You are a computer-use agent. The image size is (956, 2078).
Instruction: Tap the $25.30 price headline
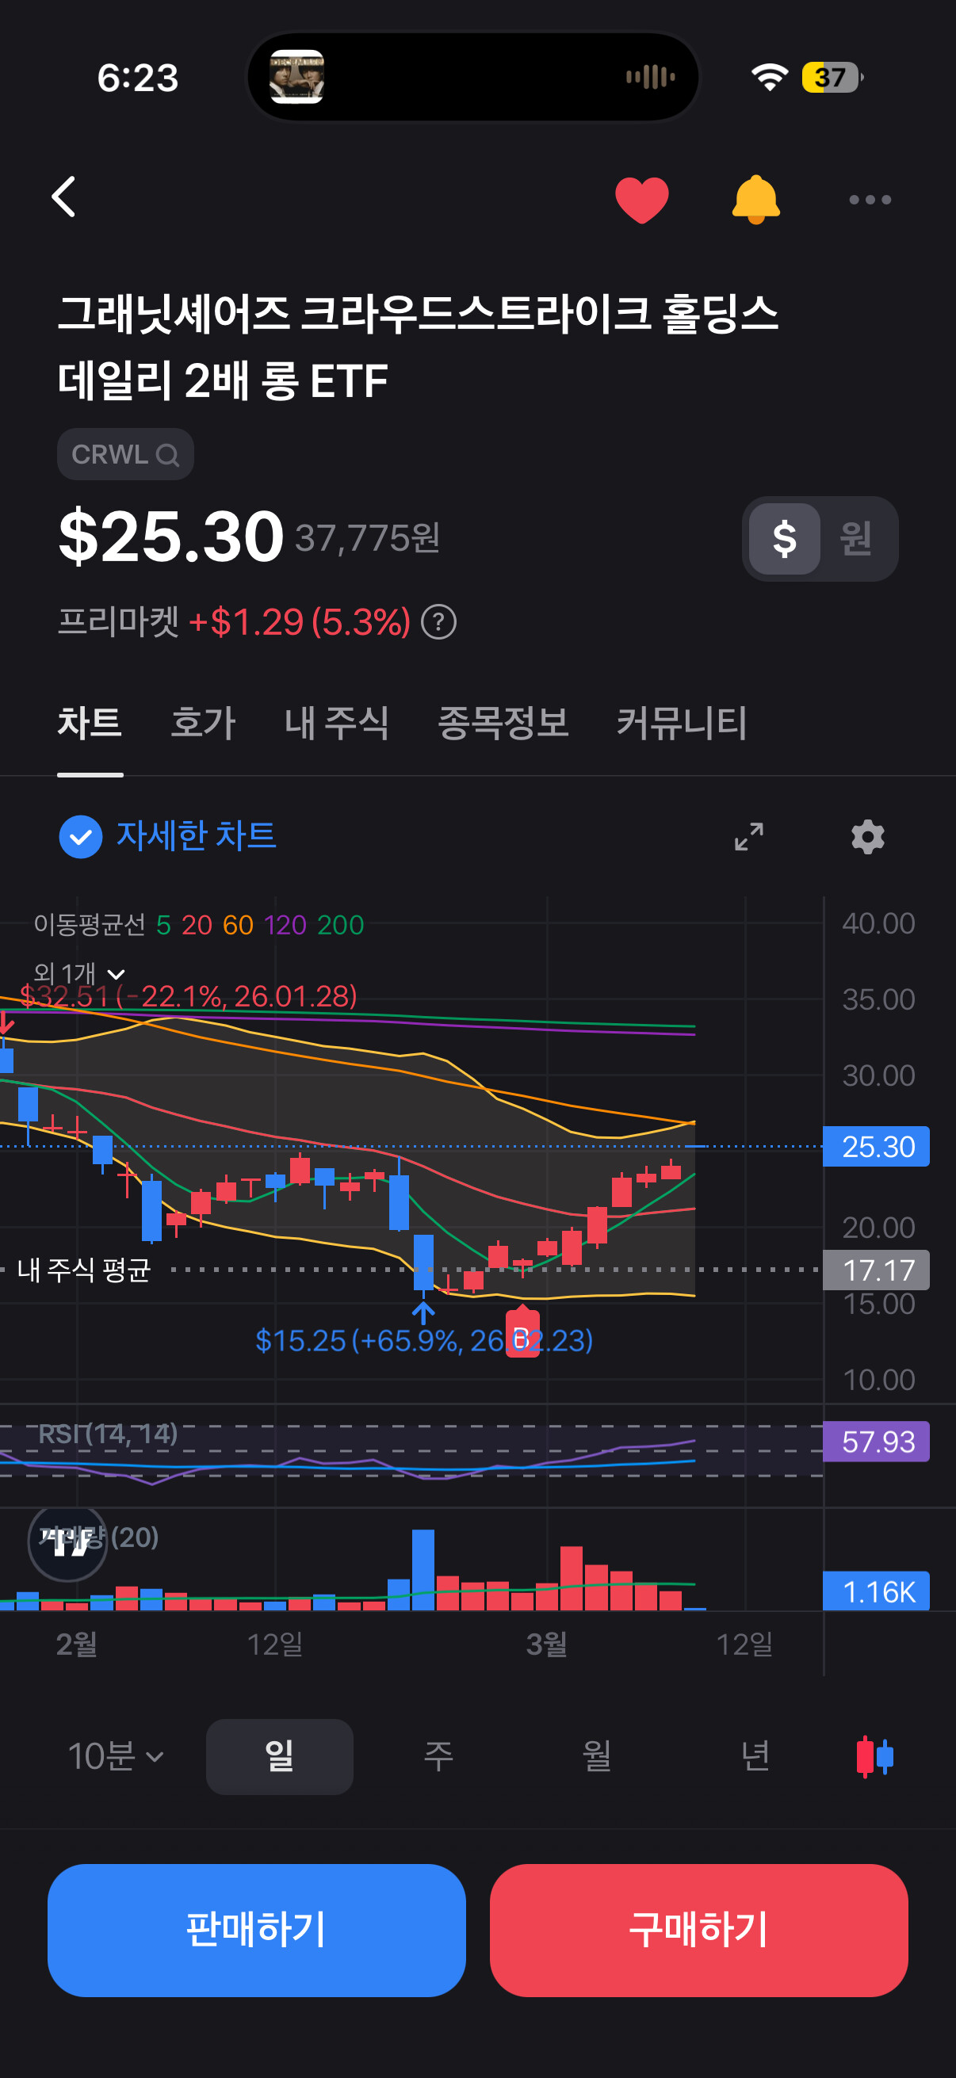pyautogui.click(x=171, y=537)
